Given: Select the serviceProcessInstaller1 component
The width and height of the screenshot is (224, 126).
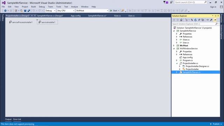Looking at the screenshot, I should pyautogui.click(x=21, y=22).
